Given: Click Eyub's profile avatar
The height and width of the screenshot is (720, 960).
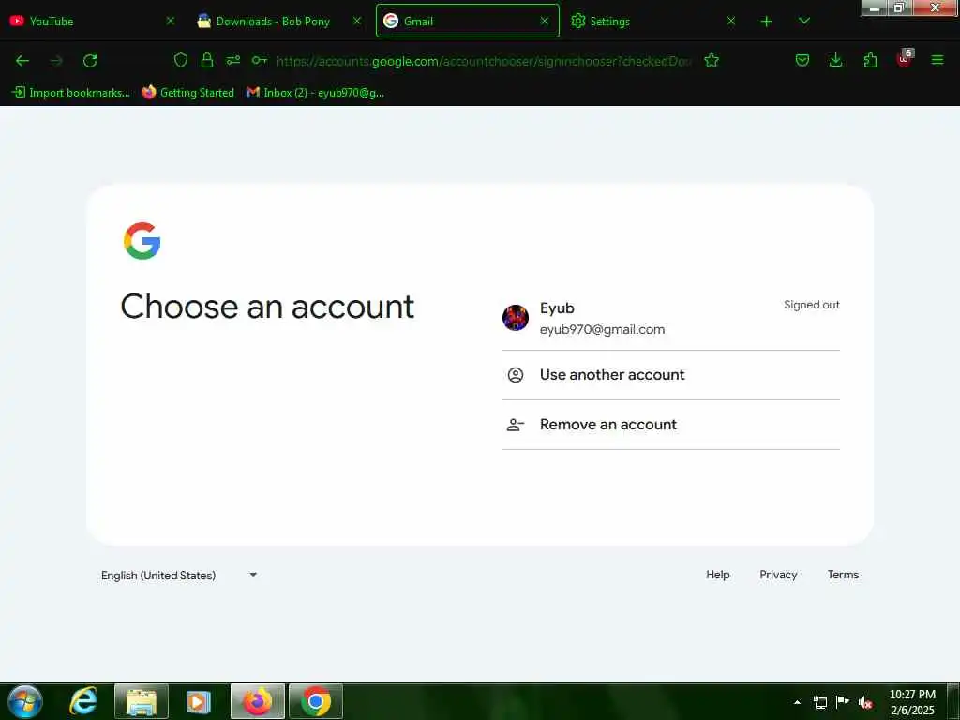Looking at the screenshot, I should [516, 318].
